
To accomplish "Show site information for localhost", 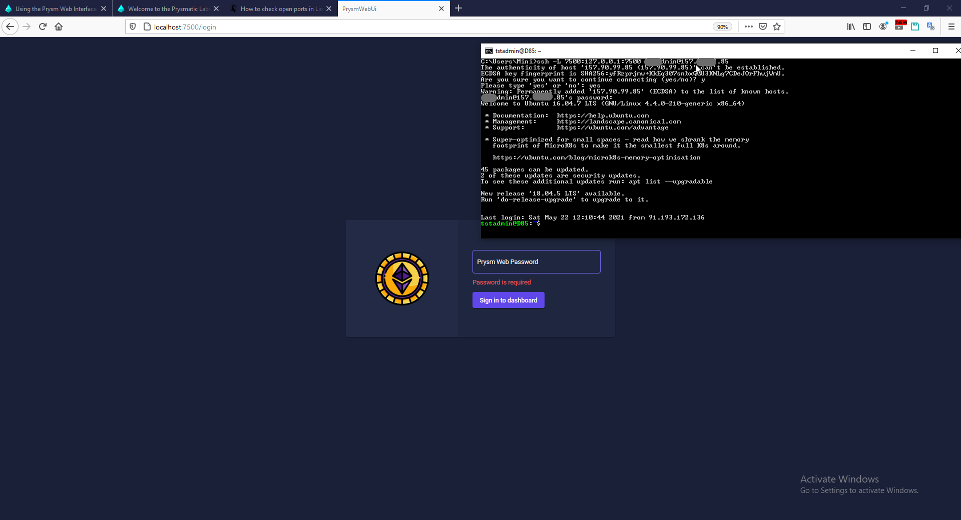I will (147, 27).
